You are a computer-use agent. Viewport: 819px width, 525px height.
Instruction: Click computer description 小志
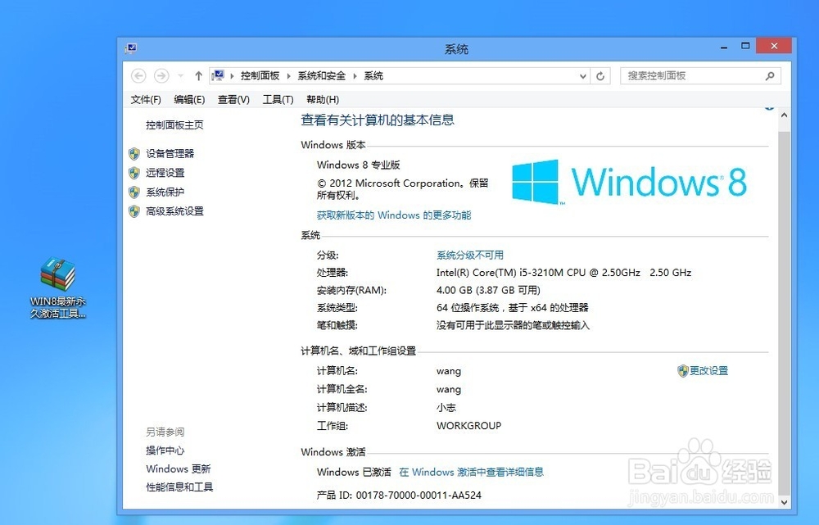coord(446,407)
